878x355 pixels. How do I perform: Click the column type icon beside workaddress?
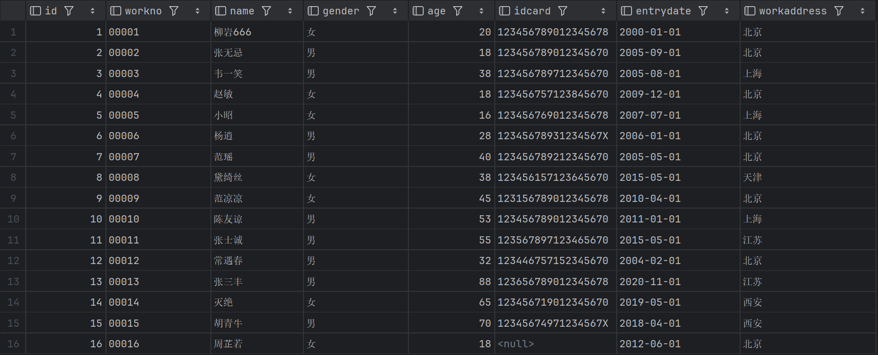pos(750,11)
